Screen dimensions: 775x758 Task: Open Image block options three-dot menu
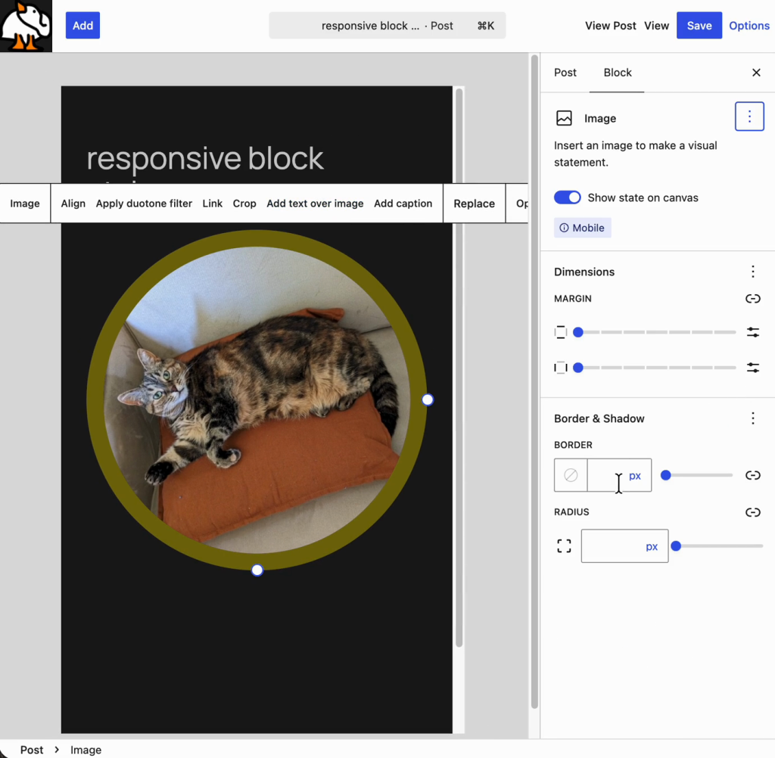(x=749, y=116)
